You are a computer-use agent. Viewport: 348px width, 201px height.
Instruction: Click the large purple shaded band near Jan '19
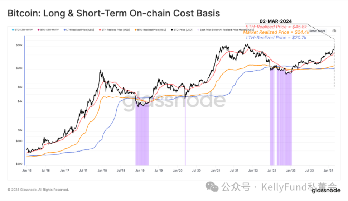coord(142,136)
